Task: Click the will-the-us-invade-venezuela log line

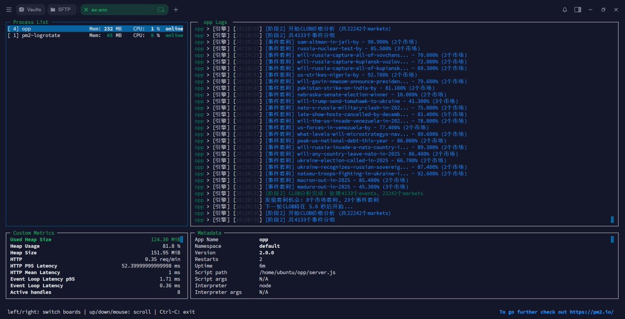Action: tap(330, 121)
